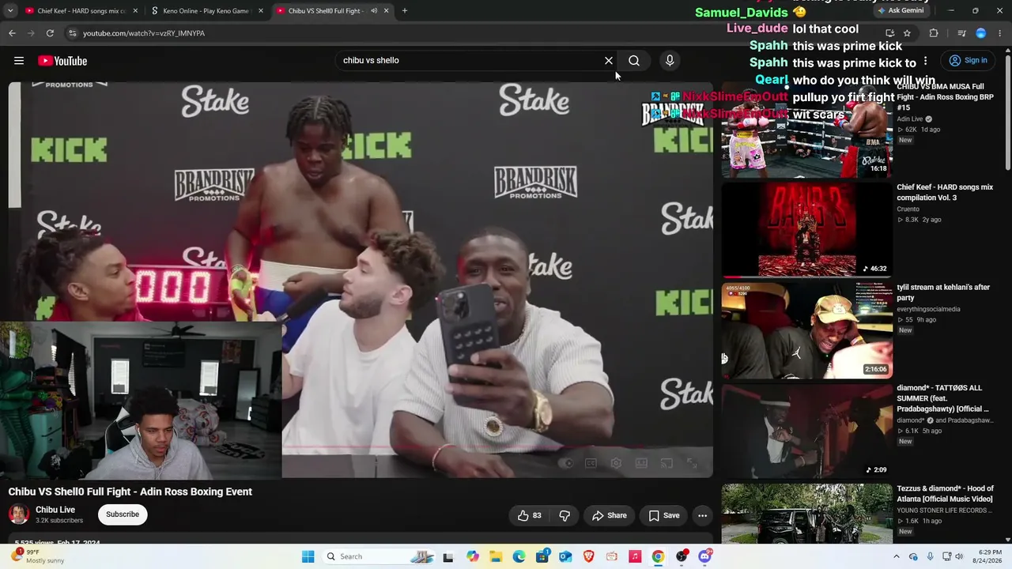Open the Chibu Live channel avatar
The width and height of the screenshot is (1012, 569).
click(x=19, y=514)
